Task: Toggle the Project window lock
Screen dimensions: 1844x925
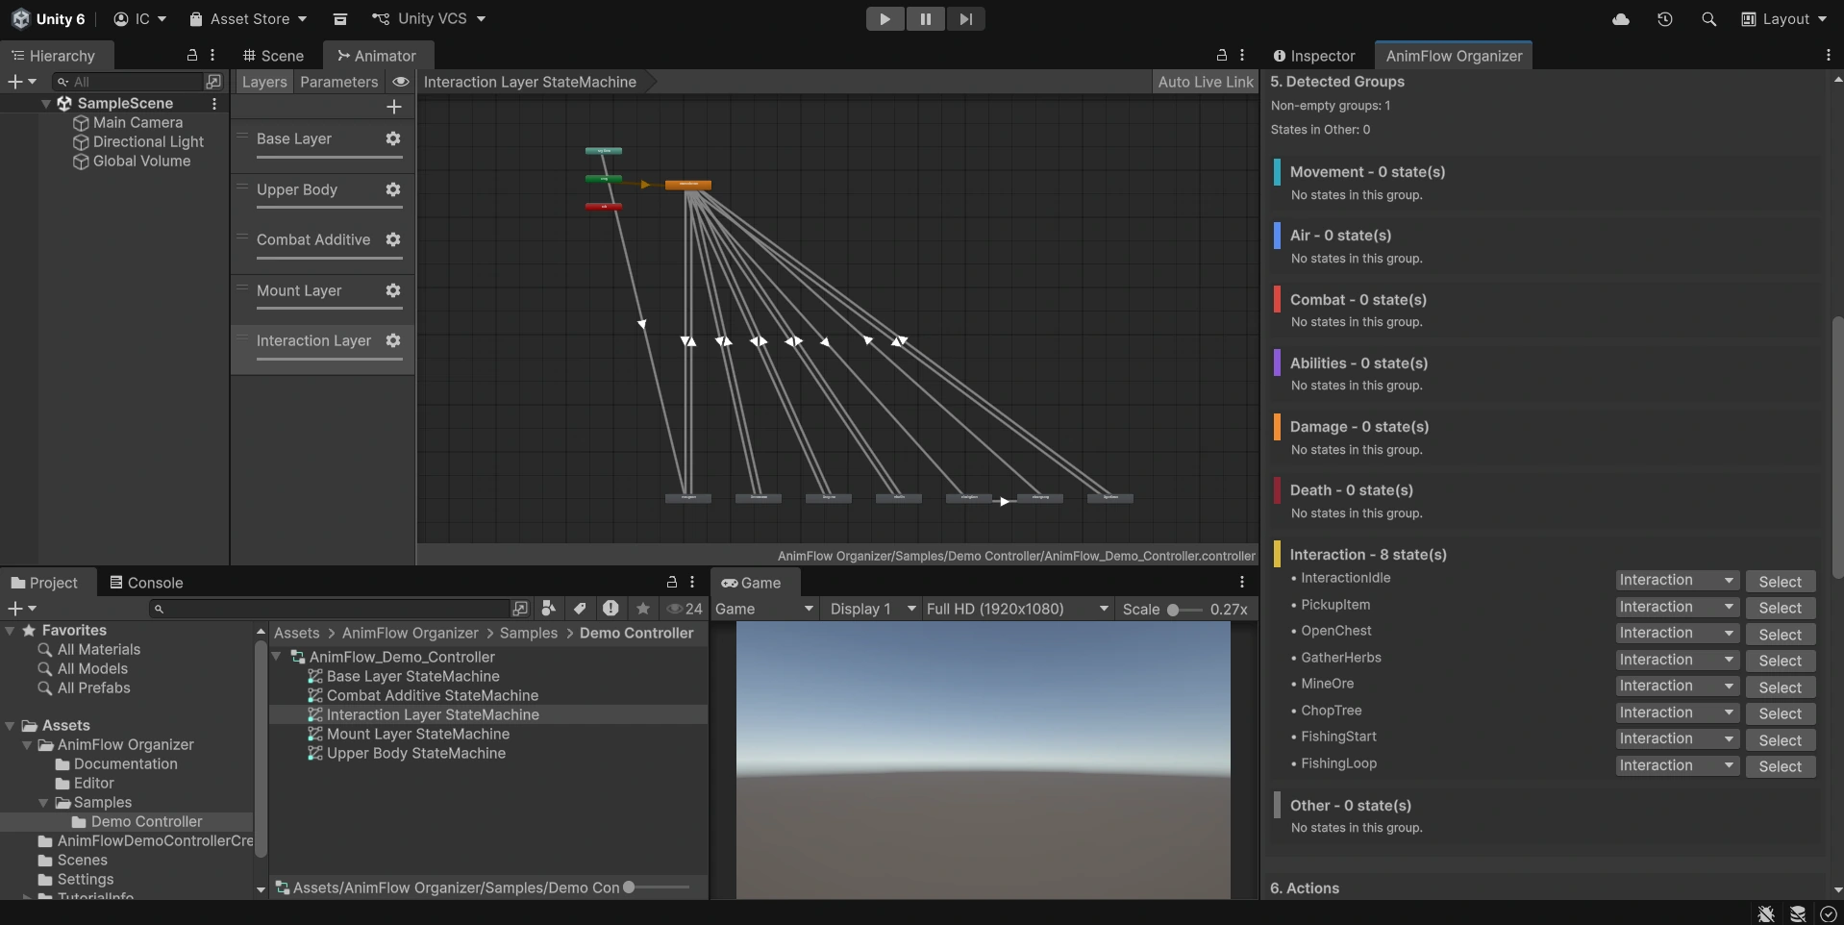Action: click(672, 583)
